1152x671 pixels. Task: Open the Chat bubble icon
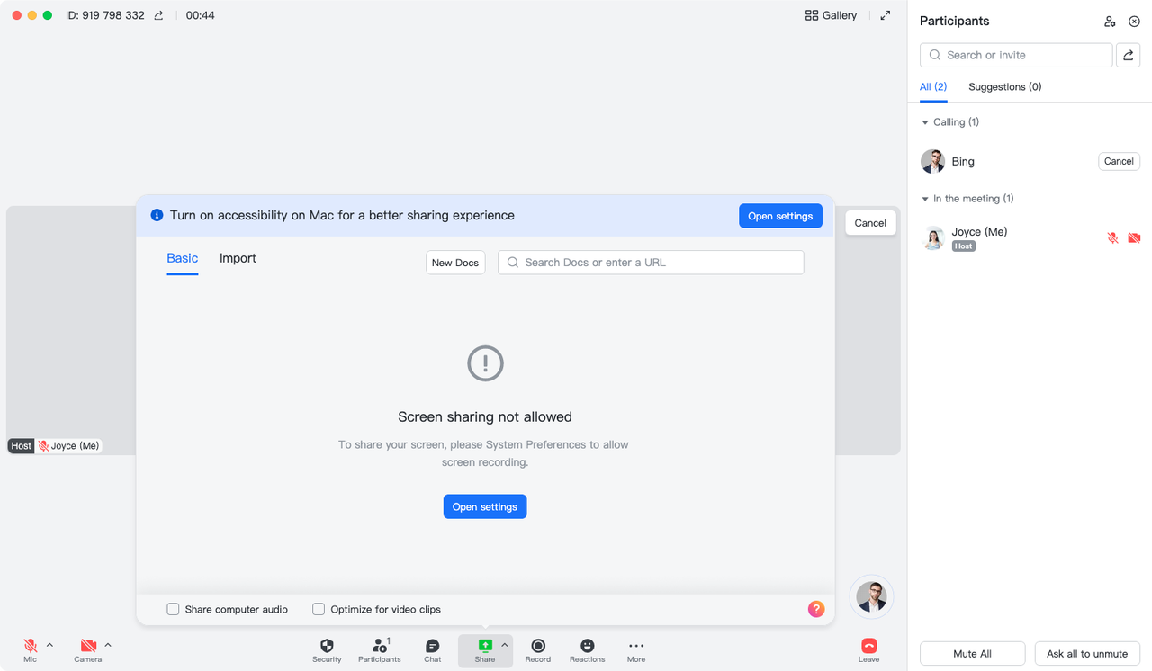point(433,646)
